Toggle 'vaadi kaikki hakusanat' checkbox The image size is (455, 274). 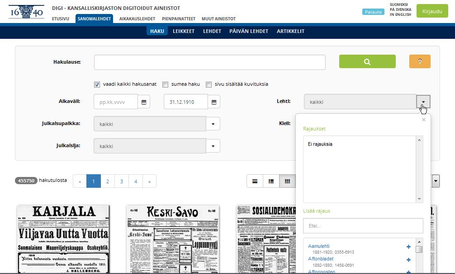(97, 84)
